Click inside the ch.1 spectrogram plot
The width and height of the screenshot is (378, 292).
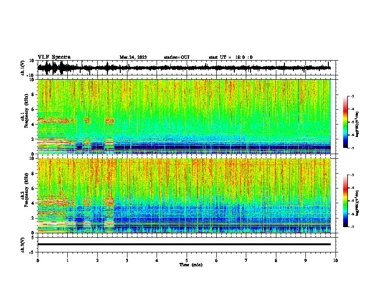click(x=184, y=116)
